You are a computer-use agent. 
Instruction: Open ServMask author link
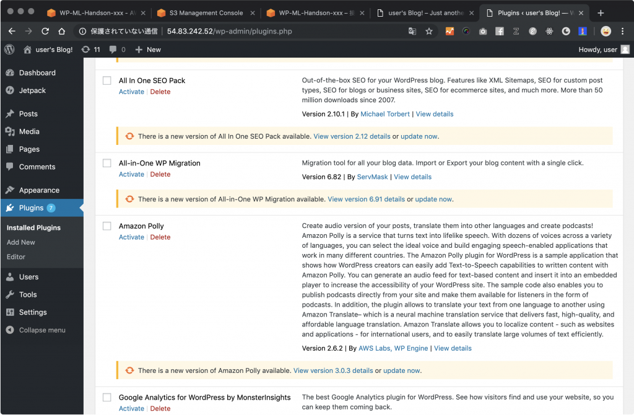tap(372, 177)
